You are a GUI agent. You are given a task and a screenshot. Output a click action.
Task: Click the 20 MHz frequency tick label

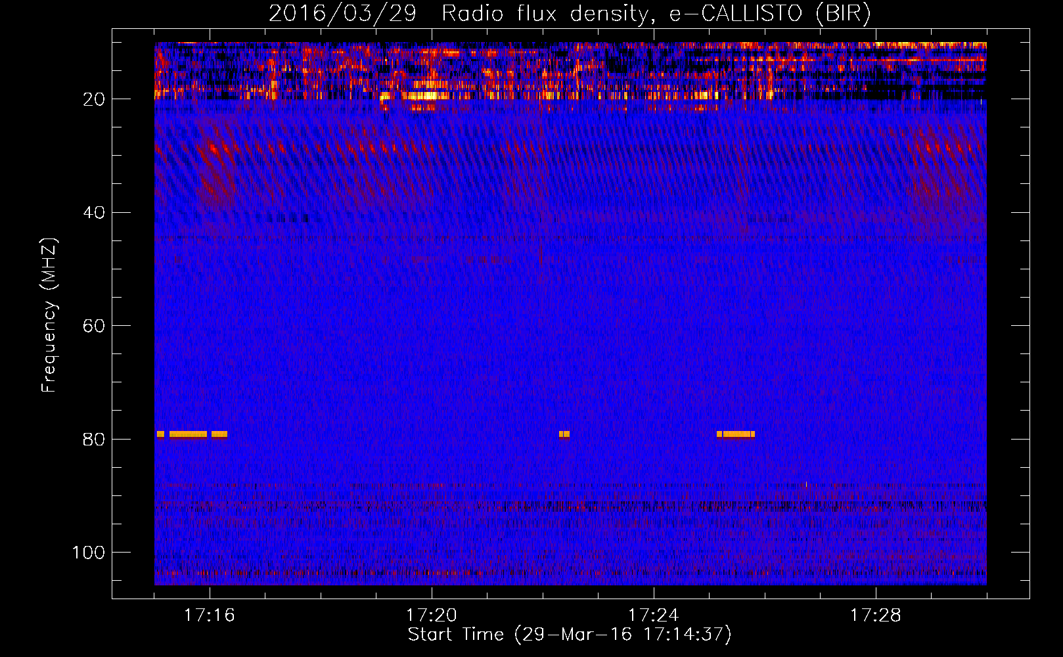click(x=94, y=99)
